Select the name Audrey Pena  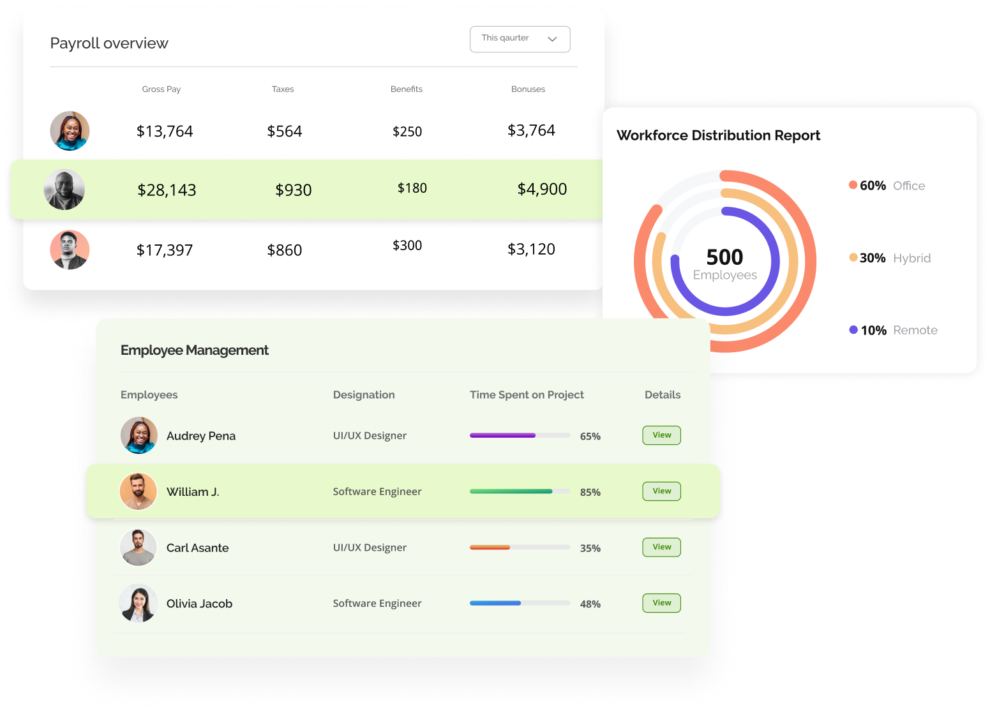[x=201, y=436]
